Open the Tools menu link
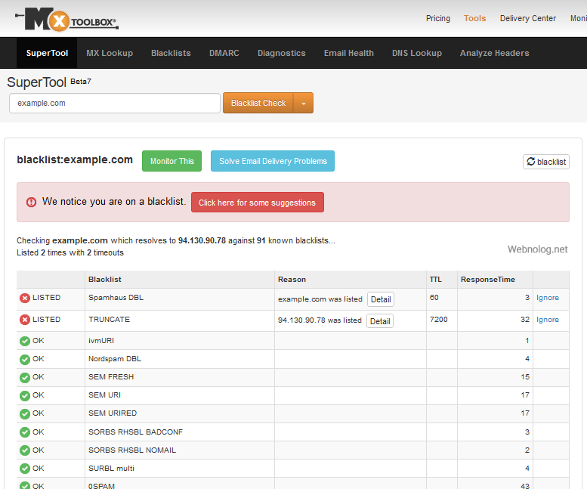Image resolution: width=587 pixels, height=489 pixels. point(474,18)
